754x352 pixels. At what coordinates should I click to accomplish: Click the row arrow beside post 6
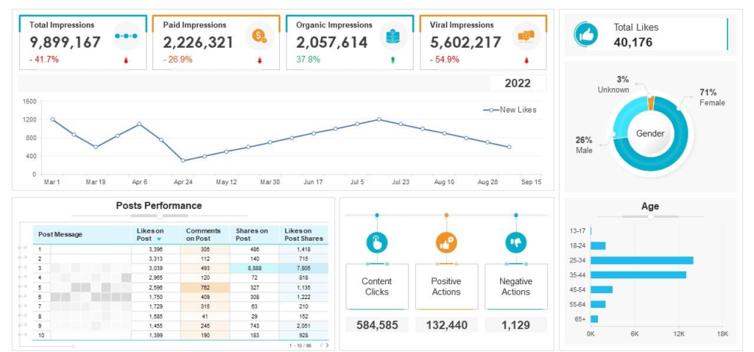click(x=22, y=296)
